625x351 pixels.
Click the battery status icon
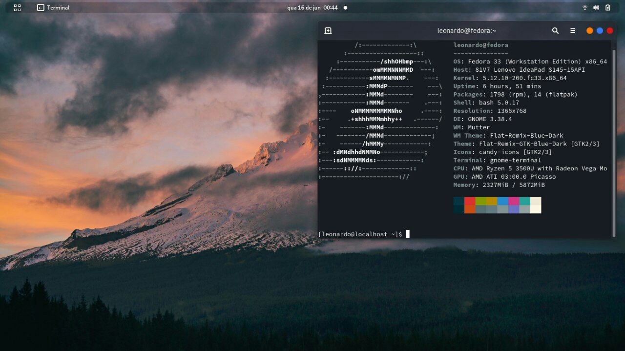[x=607, y=7]
